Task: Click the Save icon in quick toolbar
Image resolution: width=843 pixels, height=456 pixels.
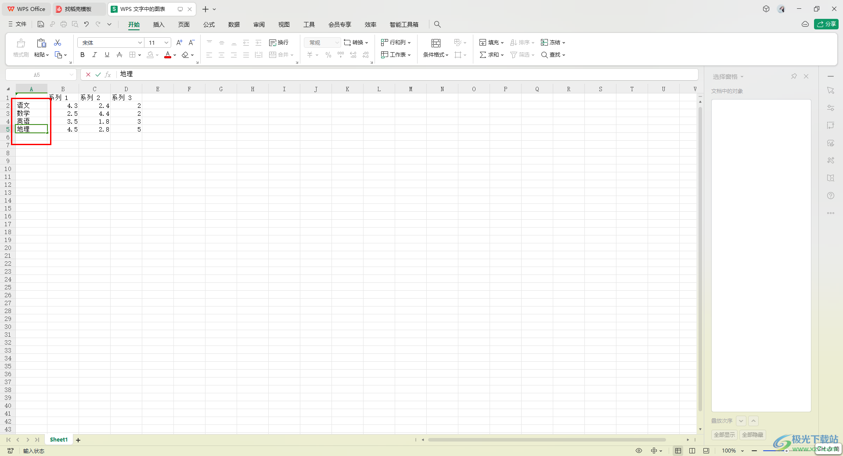Action: 41,25
